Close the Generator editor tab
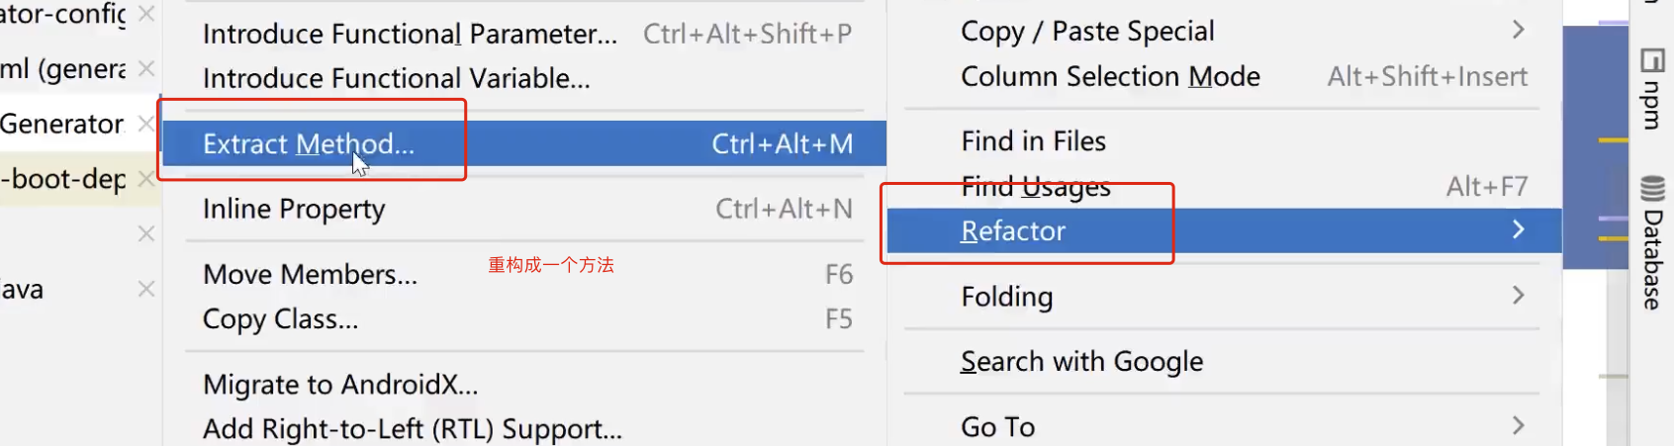 point(146,124)
